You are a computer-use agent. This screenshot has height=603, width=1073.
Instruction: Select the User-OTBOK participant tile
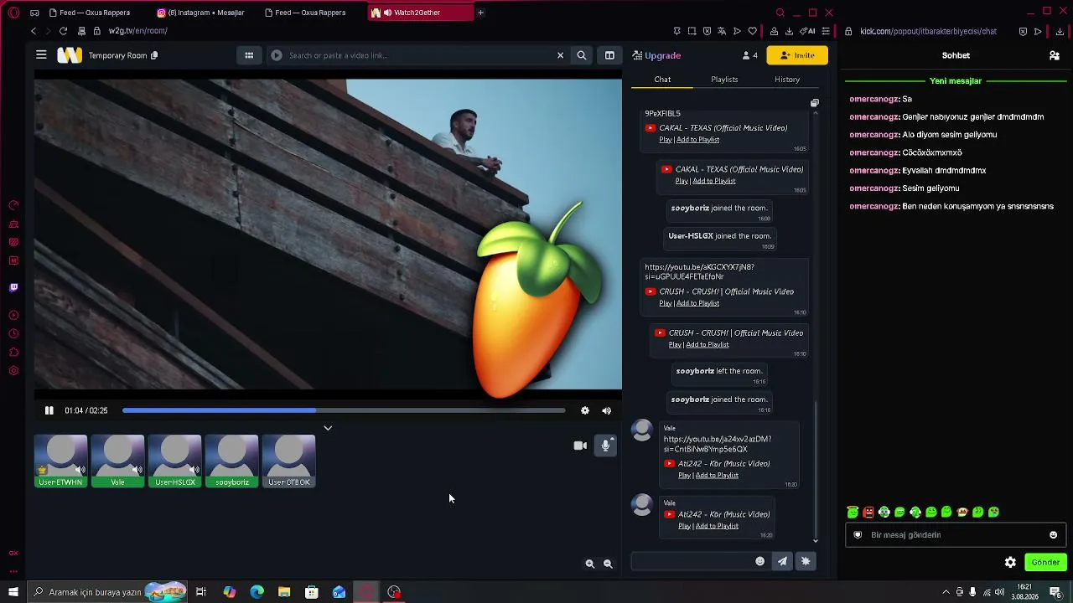coord(289,461)
